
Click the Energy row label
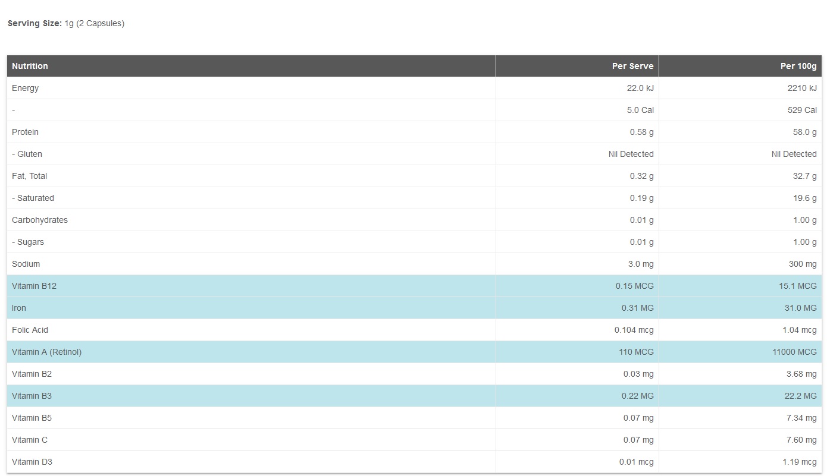(25, 88)
